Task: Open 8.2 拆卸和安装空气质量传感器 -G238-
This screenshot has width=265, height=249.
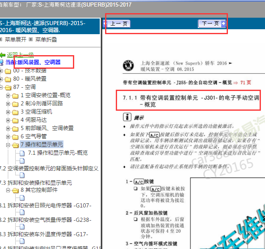Action: pos(46,220)
